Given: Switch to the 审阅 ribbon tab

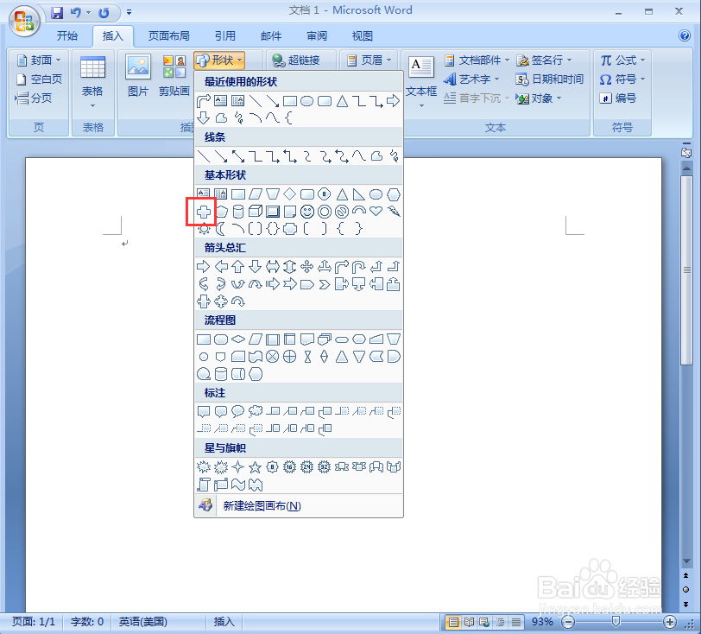Looking at the screenshot, I should point(316,36).
